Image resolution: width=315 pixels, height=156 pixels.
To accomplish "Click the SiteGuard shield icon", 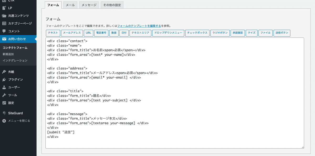I will 4,113.
